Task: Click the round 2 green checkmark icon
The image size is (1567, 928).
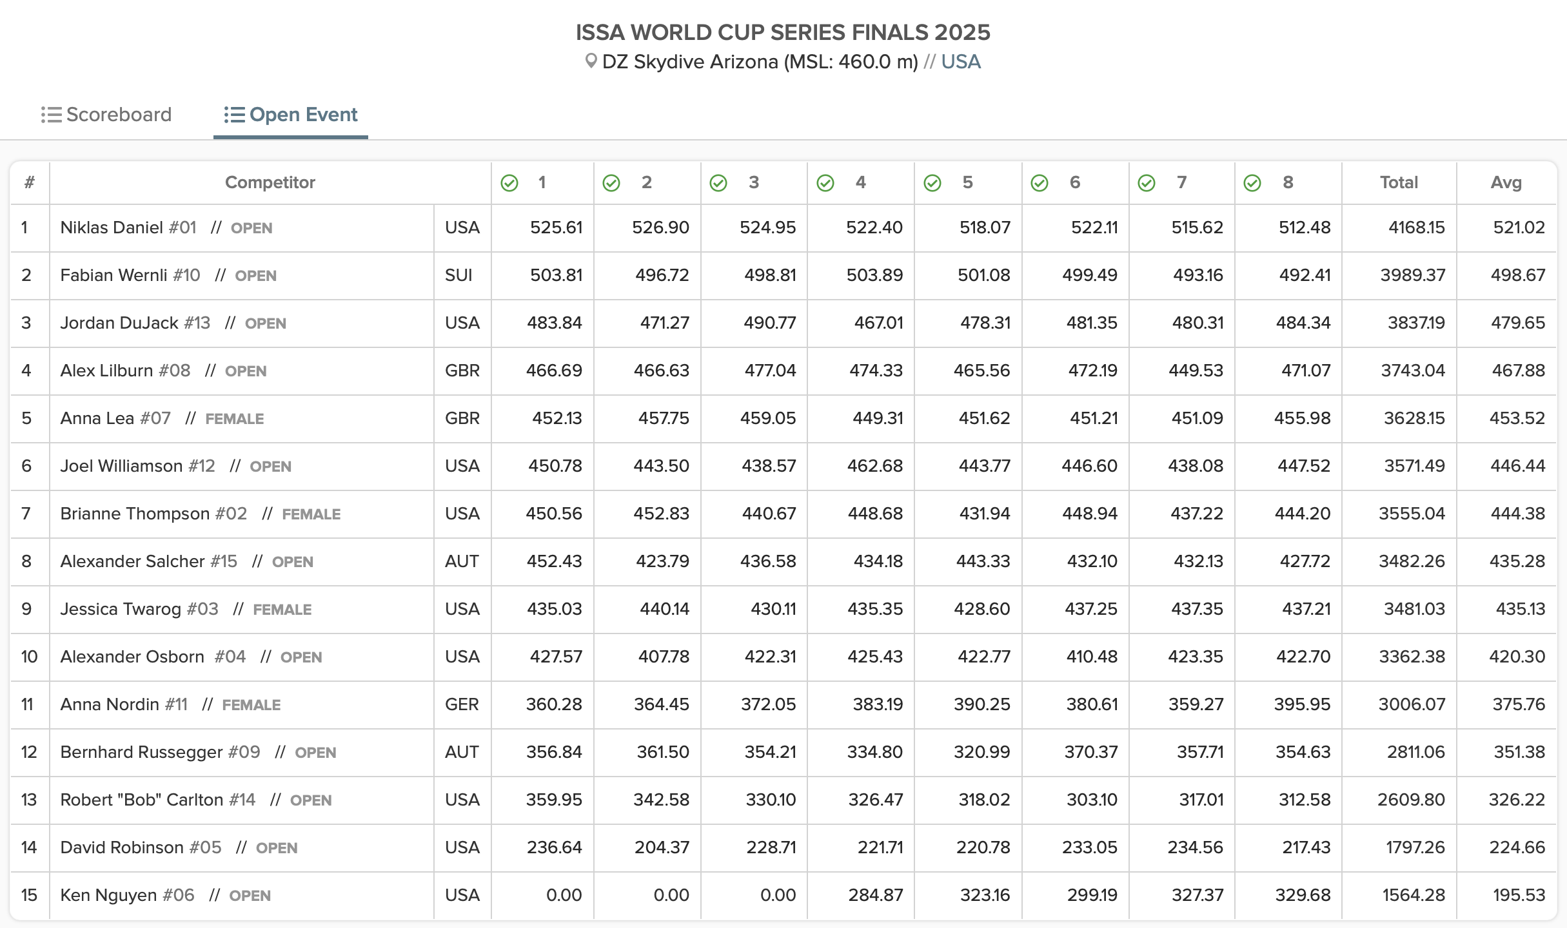Action: [x=611, y=183]
